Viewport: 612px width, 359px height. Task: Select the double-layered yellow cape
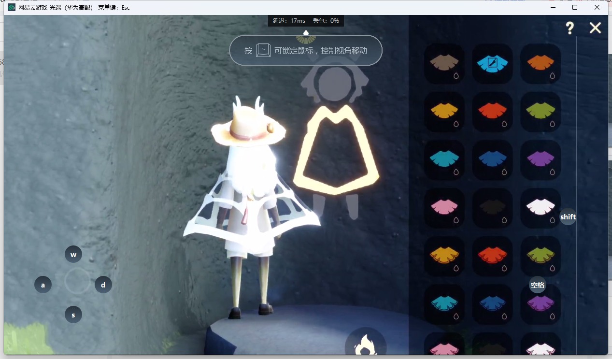tap(444, 256)
